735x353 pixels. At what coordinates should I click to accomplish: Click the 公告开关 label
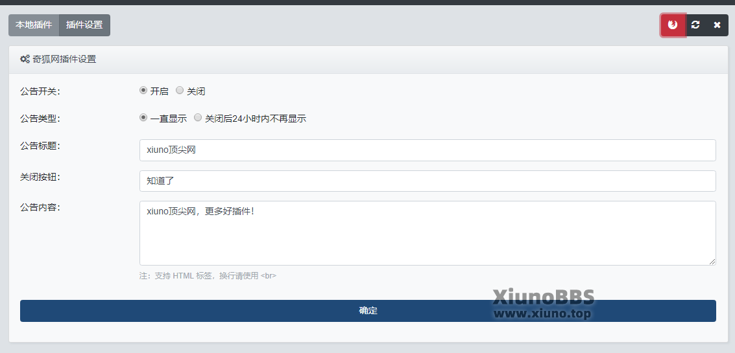pyautogui.click(x=40, y=92)
